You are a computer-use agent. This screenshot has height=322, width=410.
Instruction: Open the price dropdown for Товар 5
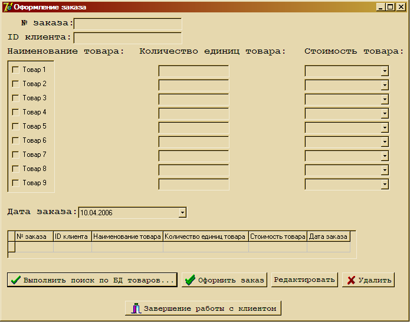tap(385, 127)
